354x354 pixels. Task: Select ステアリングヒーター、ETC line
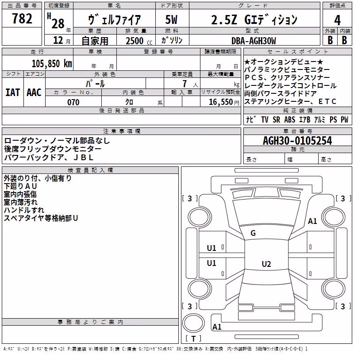[x=290, y=102]
